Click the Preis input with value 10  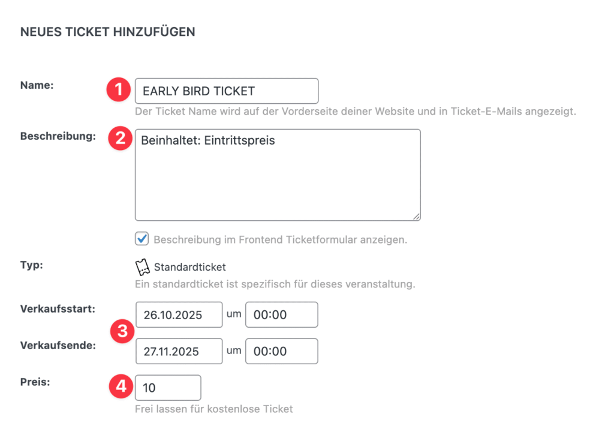[x=168, y=388]
